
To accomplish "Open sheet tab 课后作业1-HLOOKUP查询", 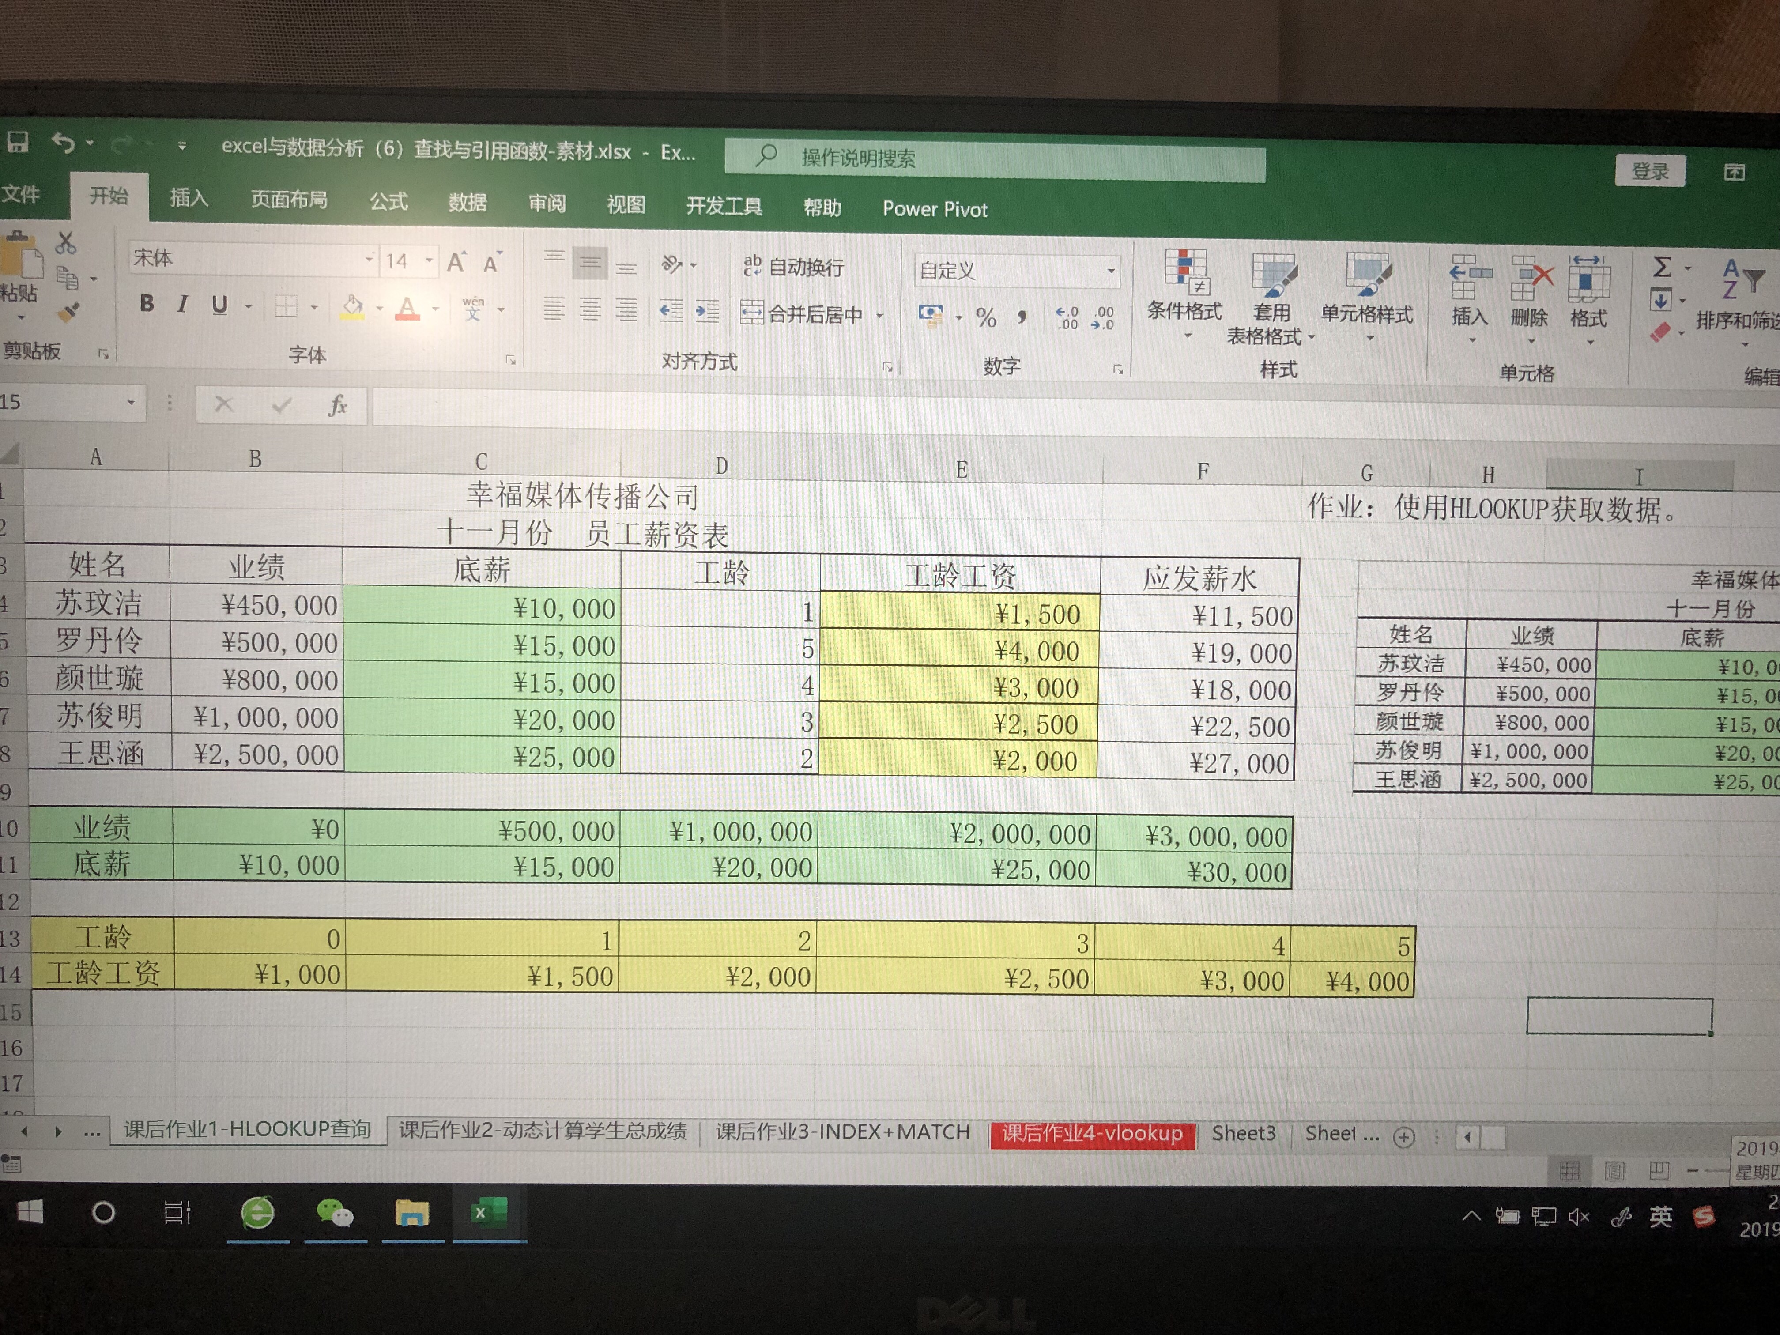I will [x=247, y=1129].
